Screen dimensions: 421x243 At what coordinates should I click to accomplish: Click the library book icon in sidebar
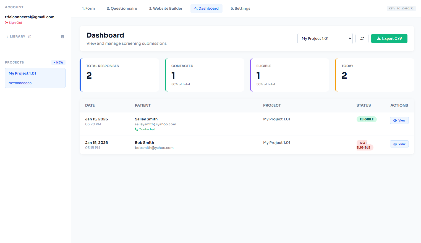coord(62,36)
